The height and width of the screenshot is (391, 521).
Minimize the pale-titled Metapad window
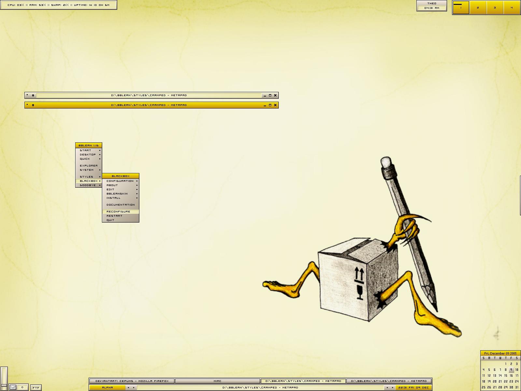265,95
